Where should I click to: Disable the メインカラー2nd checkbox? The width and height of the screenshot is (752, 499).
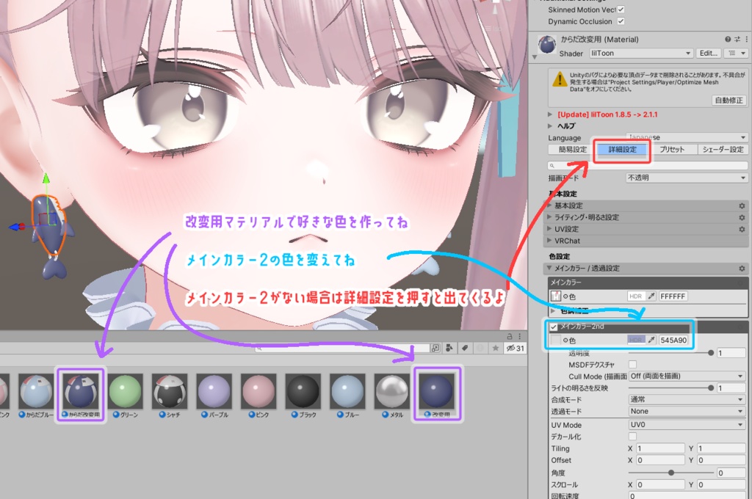554,327
